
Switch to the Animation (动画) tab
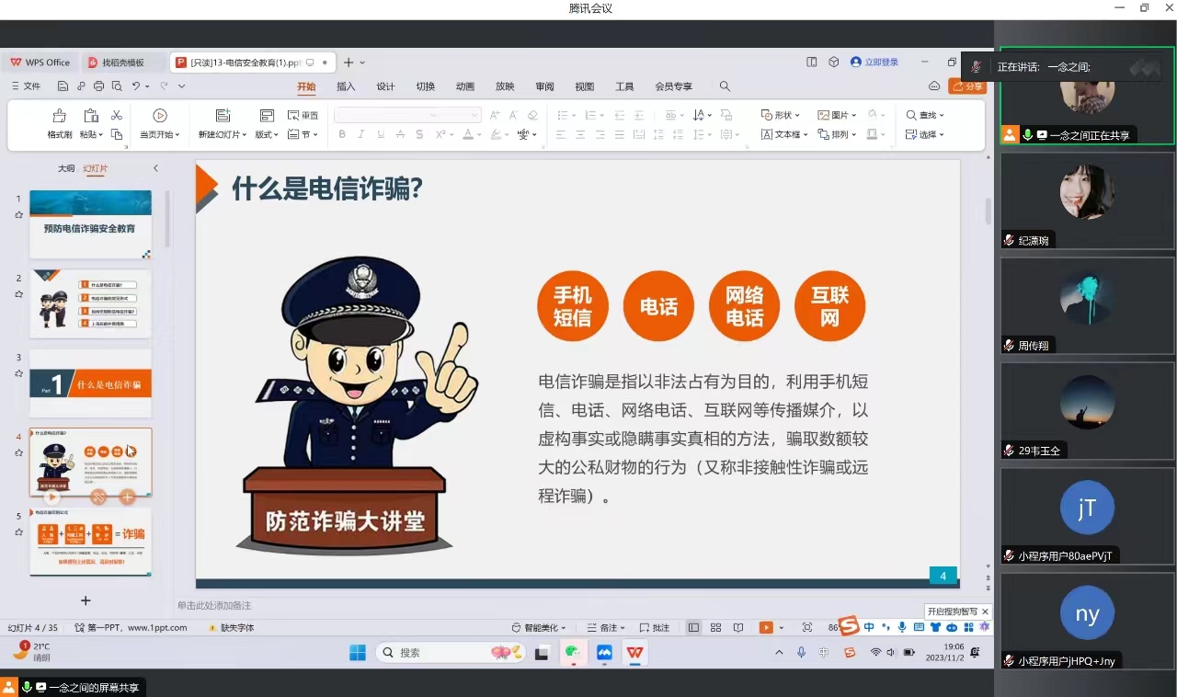click(465, 86)
